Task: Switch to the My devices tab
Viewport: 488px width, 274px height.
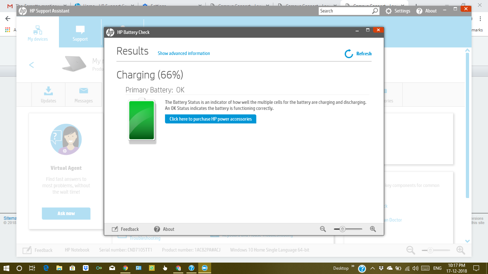Action: pos(37,34)
